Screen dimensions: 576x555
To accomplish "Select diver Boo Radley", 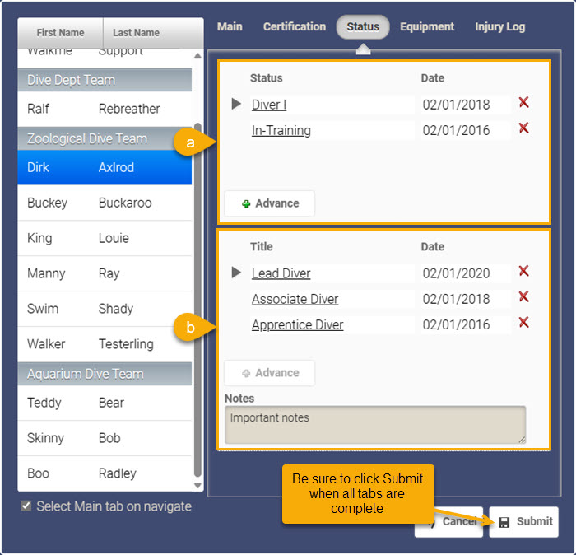I will 105,473.
